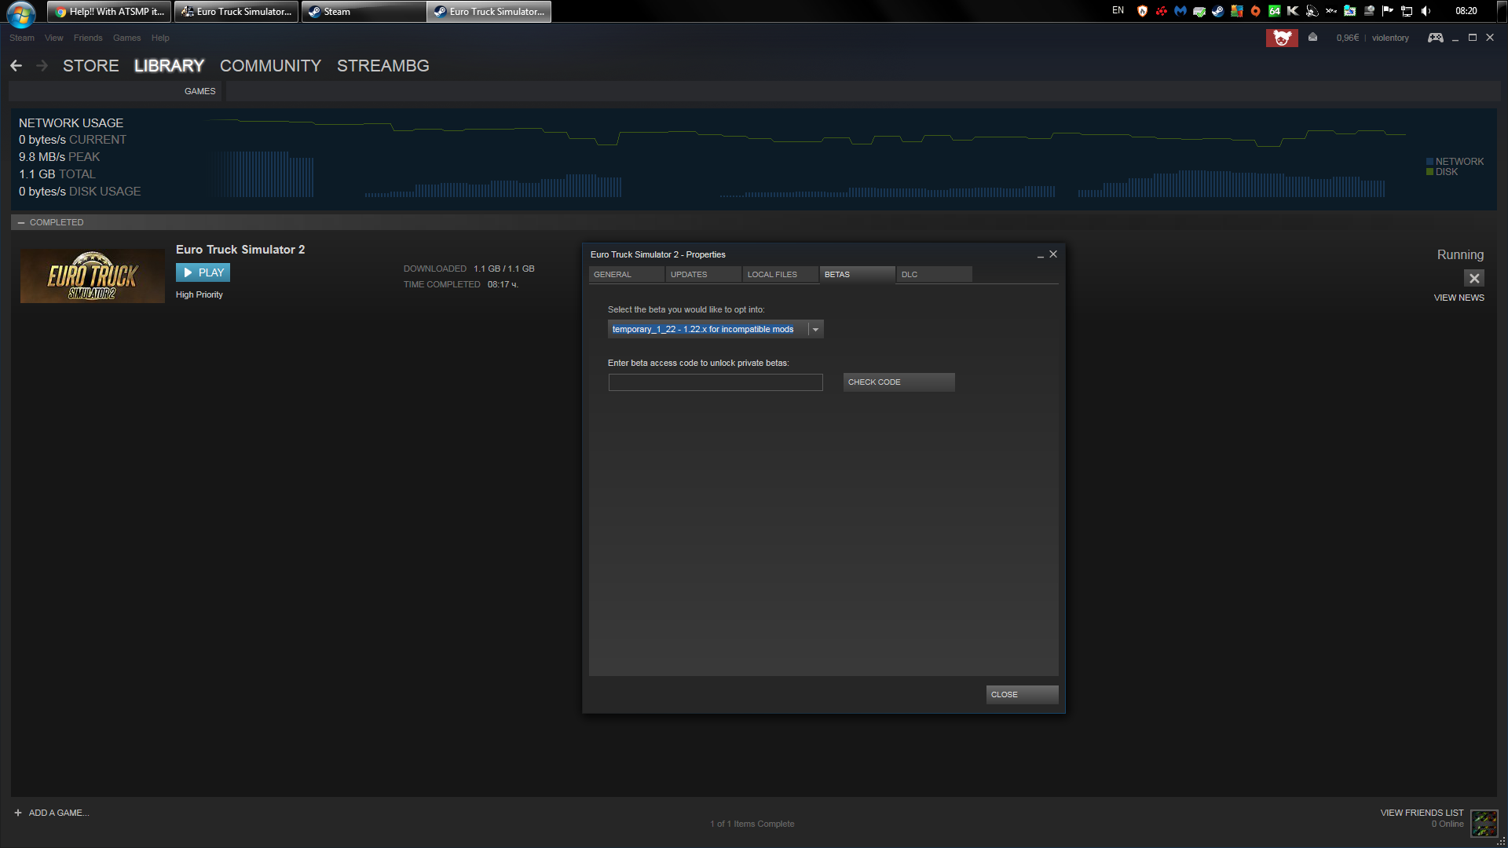Click beta access code input field

click(x=714, y=381)
